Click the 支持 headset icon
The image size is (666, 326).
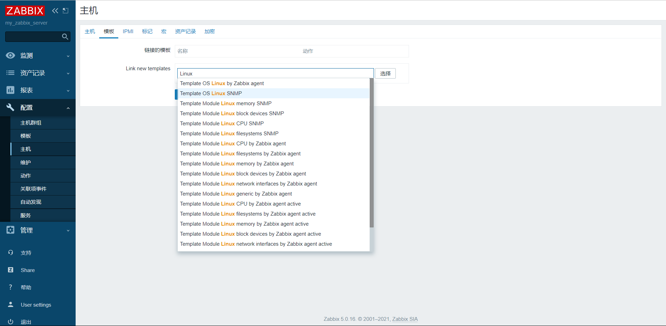(10, 253)
